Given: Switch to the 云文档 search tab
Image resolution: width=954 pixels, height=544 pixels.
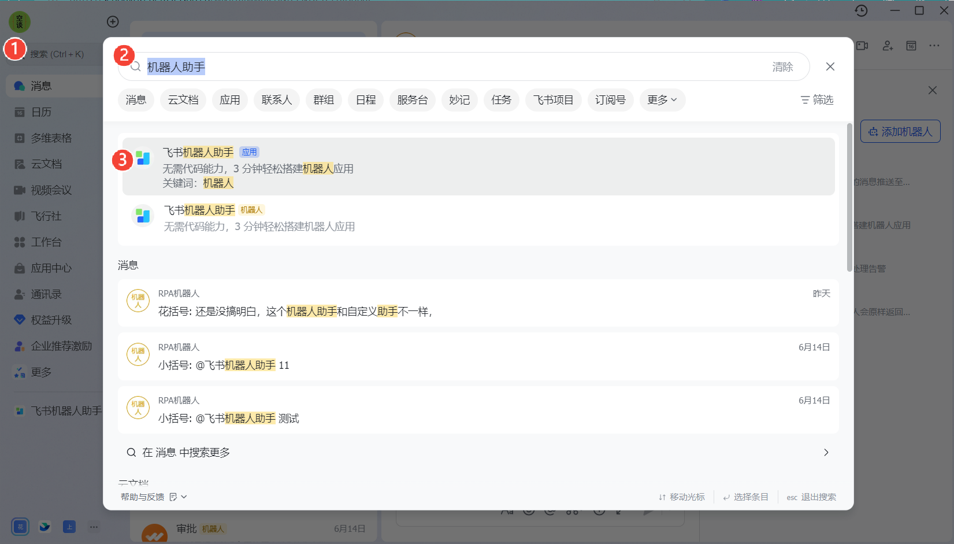Looking at the screenshot, I should [x=183, y=100].
